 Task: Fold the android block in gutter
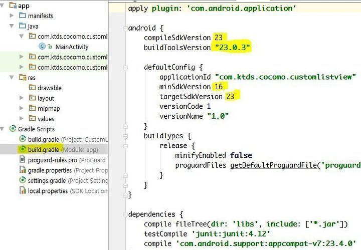coord(125,29)
